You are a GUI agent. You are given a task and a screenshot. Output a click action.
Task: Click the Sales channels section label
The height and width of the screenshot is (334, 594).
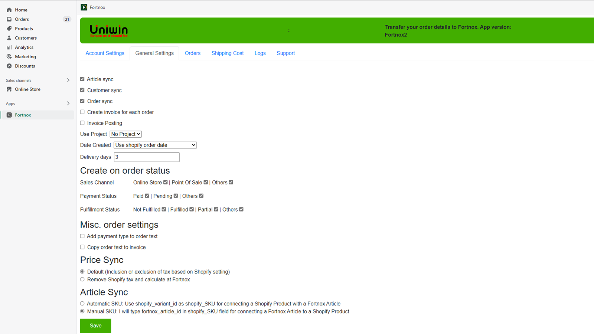19,80
